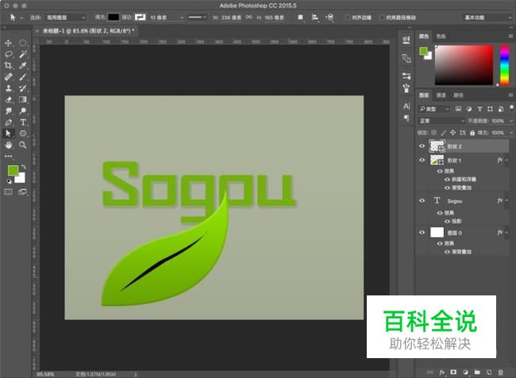This screenshot has width=516, height=378.
Task: Open the 选择 dropdown in options bar
Action: point(65,17)
